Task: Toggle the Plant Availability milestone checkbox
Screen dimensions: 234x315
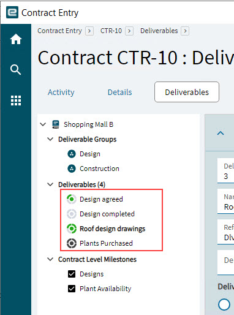Action: 72,289
